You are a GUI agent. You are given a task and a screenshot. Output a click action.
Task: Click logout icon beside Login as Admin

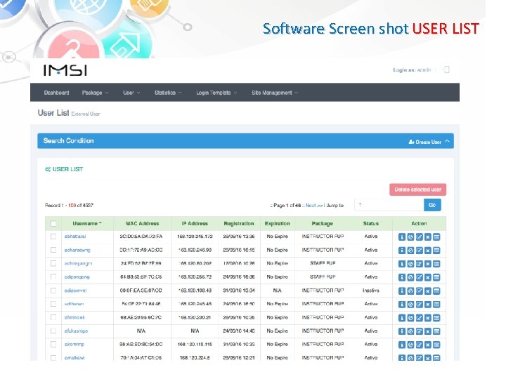pos(446,69)
